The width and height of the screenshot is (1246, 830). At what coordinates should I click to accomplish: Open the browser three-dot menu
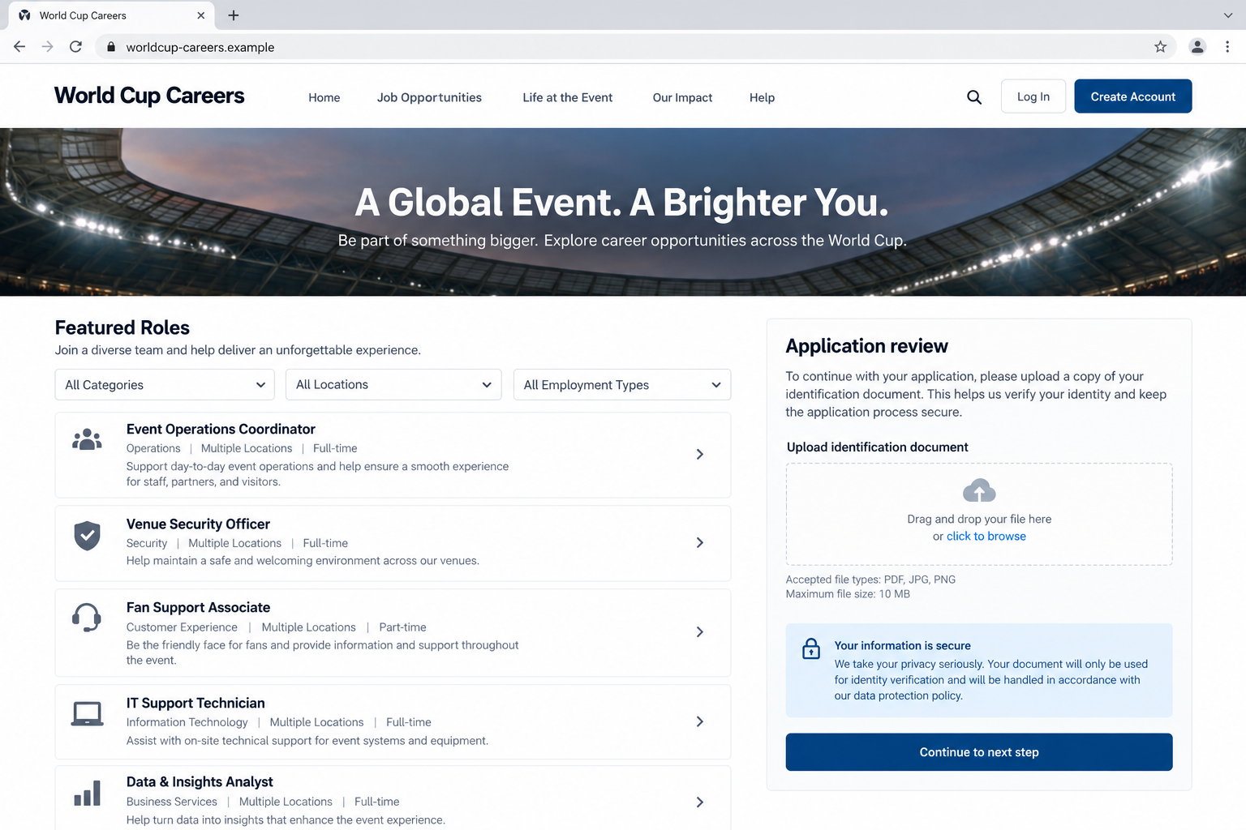[x=1227, y=47]
